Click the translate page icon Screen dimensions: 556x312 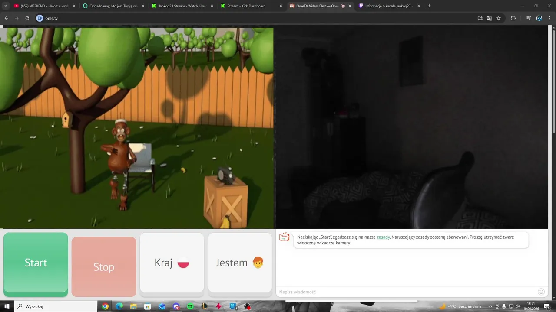coord(489,18)
